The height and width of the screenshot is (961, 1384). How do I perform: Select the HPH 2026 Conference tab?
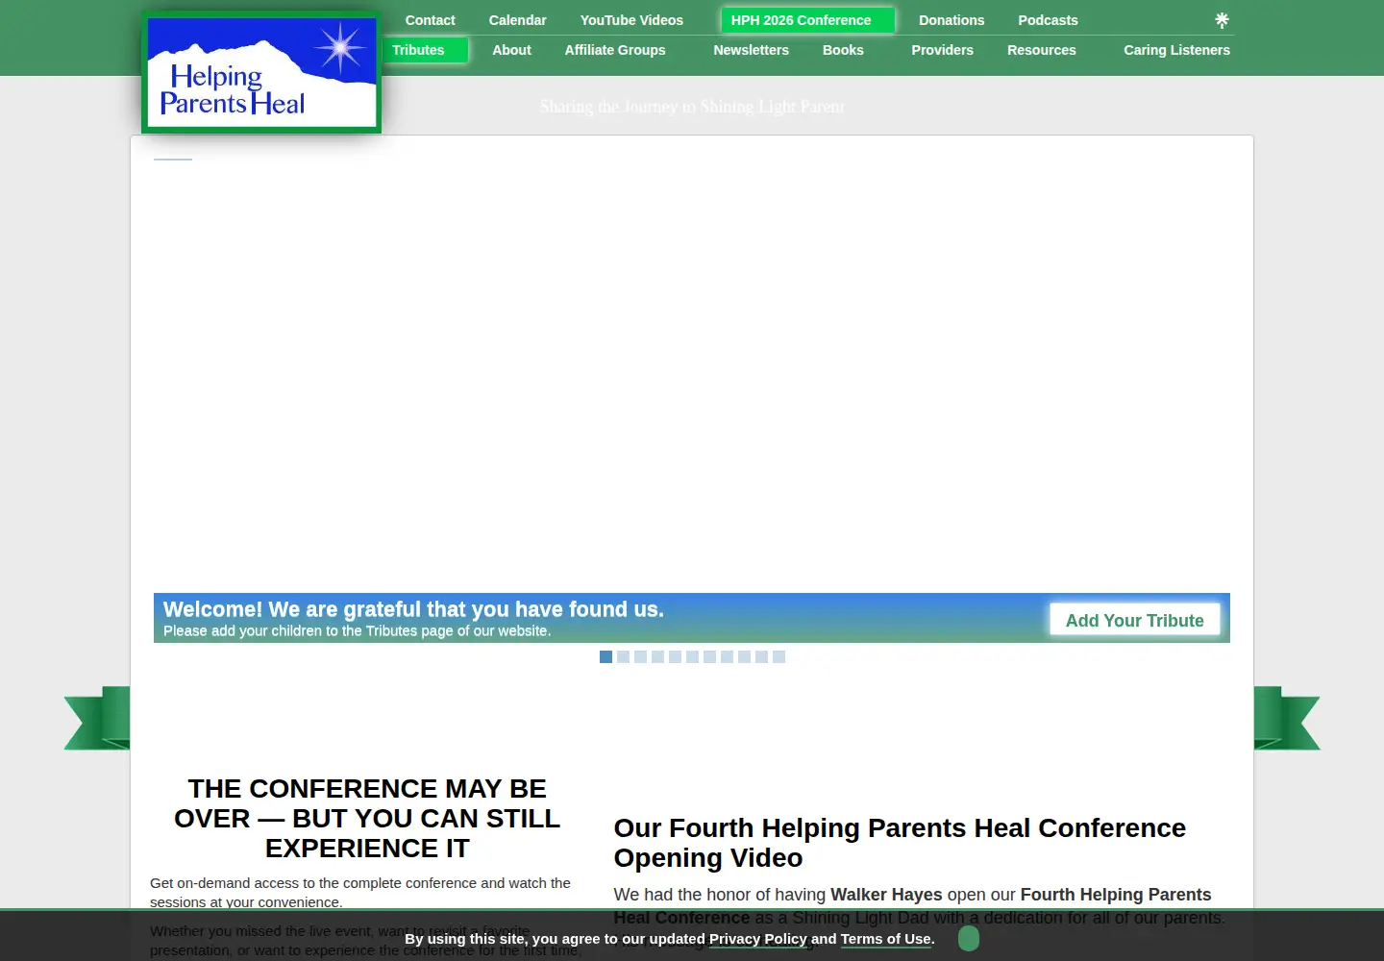point(807,20)
